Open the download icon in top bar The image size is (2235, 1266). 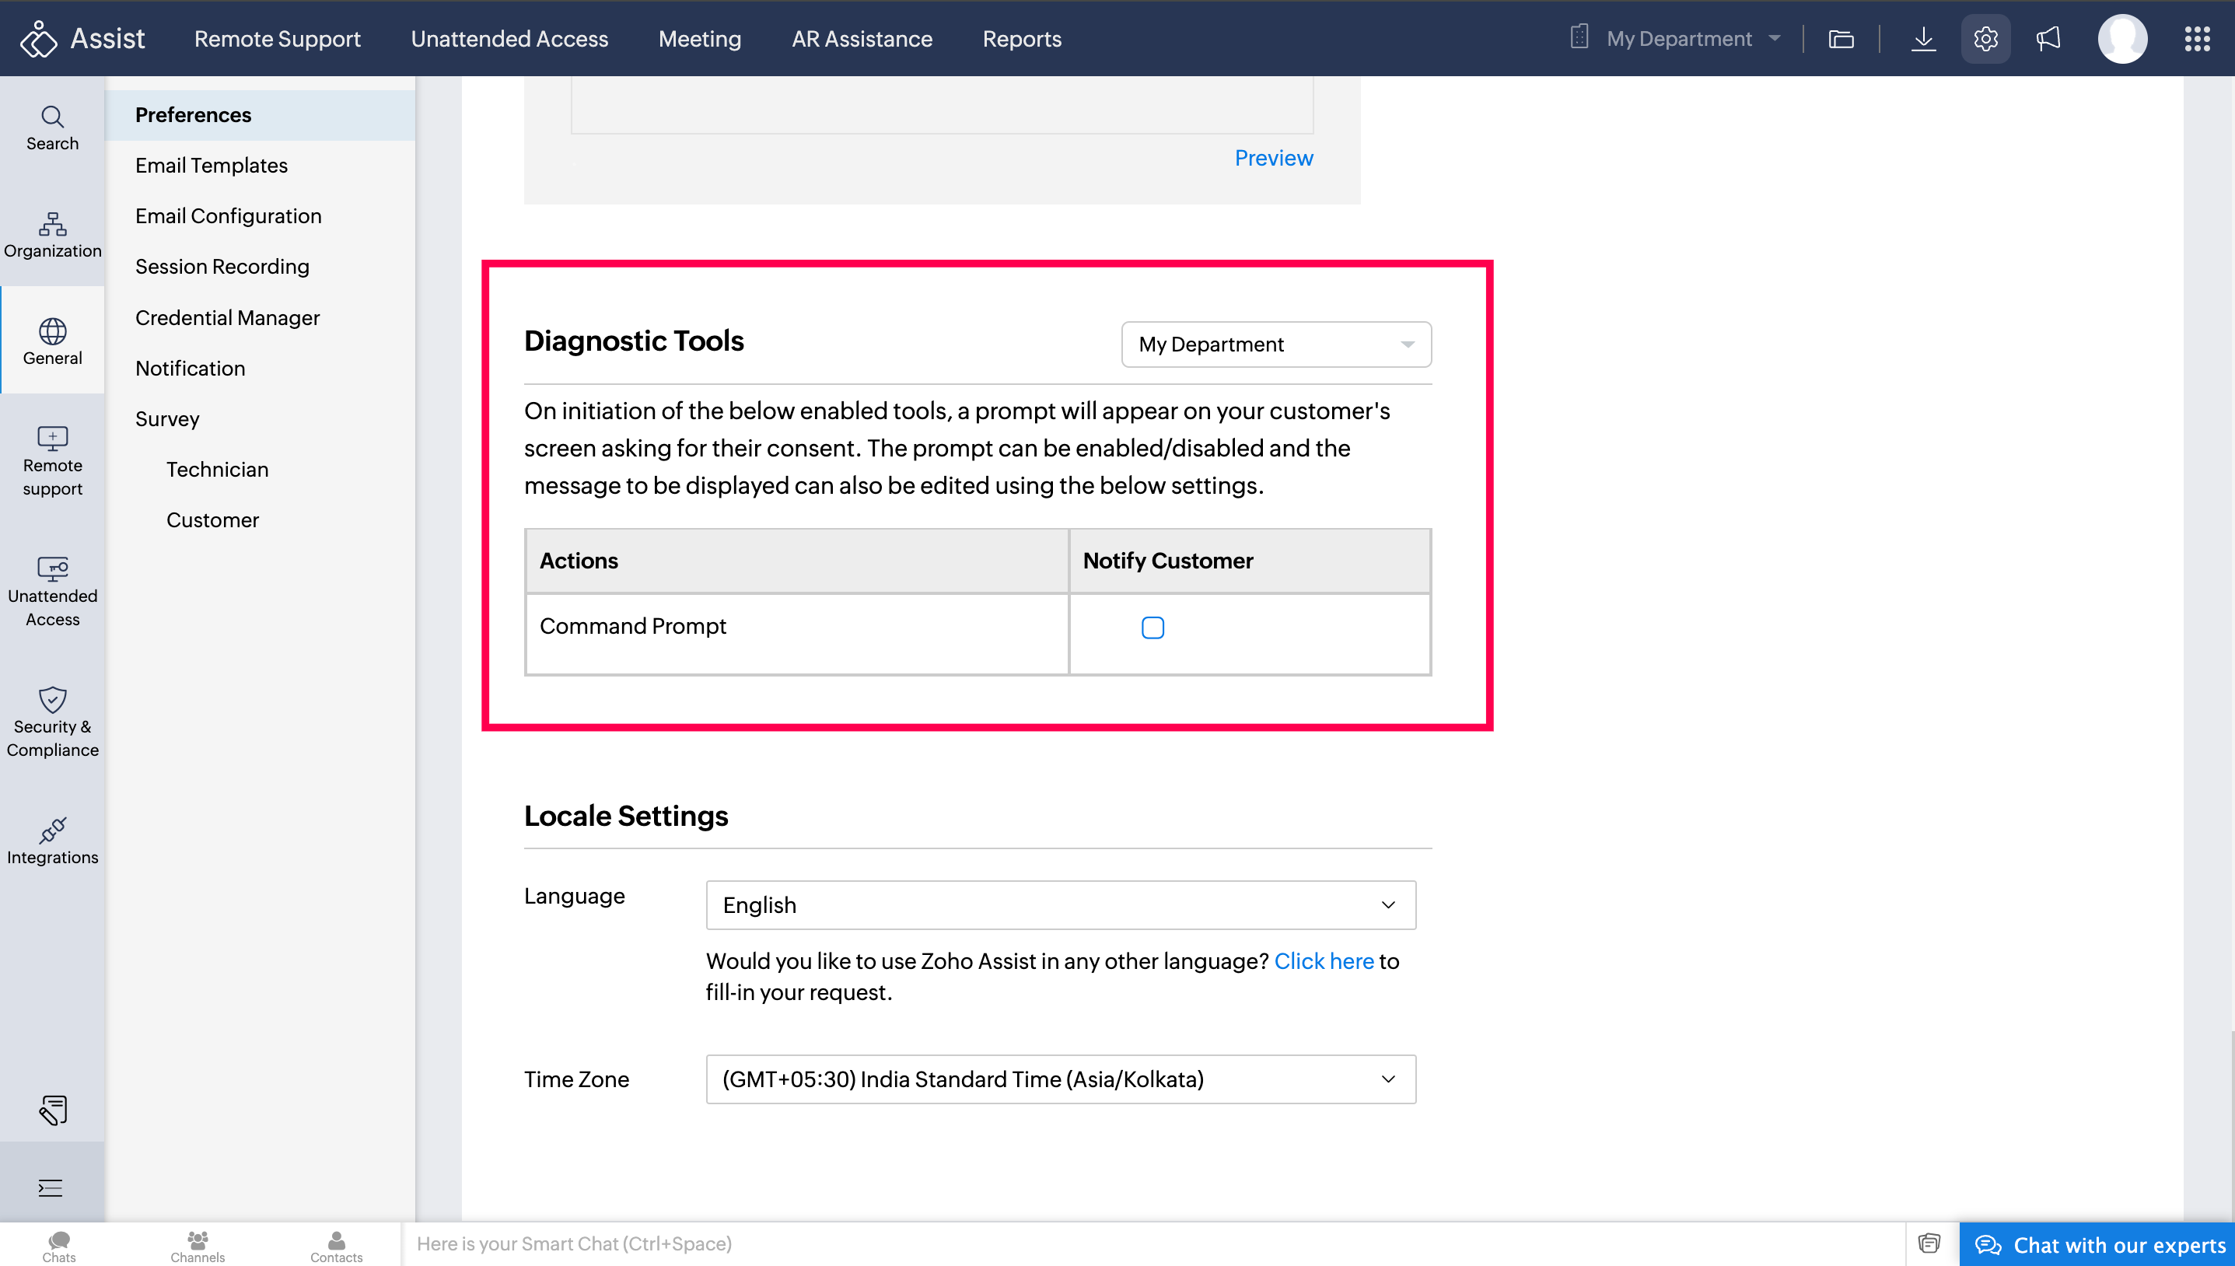coord(1923,38)
